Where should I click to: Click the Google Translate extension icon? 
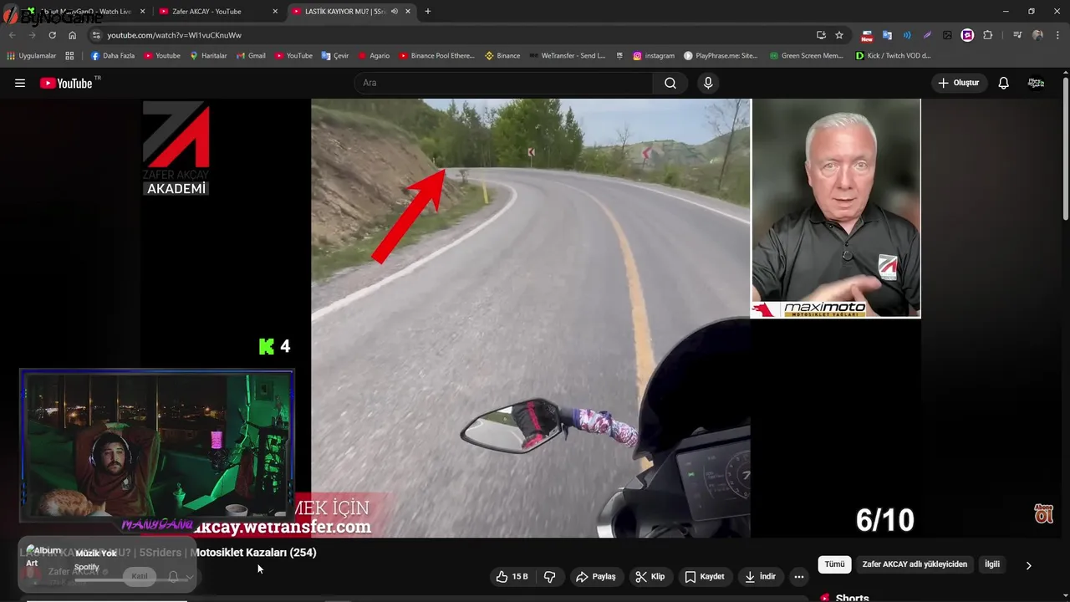[x=887, y=35]
